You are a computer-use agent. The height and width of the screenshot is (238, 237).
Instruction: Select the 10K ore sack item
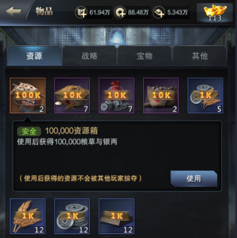pyautogui.click(x=161, y=95)
